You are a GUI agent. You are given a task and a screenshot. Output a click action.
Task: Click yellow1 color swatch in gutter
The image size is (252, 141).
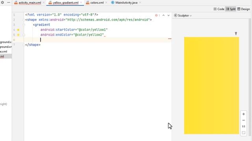pos(19,30)
